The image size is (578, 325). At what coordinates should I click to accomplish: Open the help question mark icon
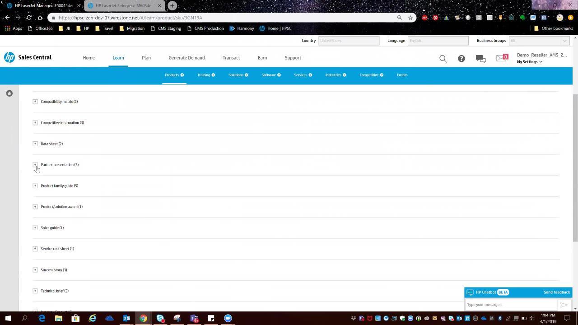461,59
